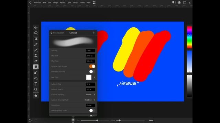Toggle the fullscreen layout icon
Viewport: 220px width, 123px height.
(x=185, y=2)
